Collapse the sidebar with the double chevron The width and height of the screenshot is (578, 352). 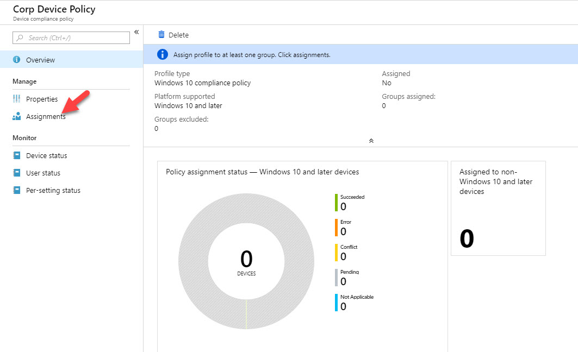click(x=136, y=32)
